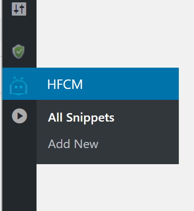This screenshot has height=211, width=194.
Task: Open the equalizer-style sliders menu icon
Action: 19,9
